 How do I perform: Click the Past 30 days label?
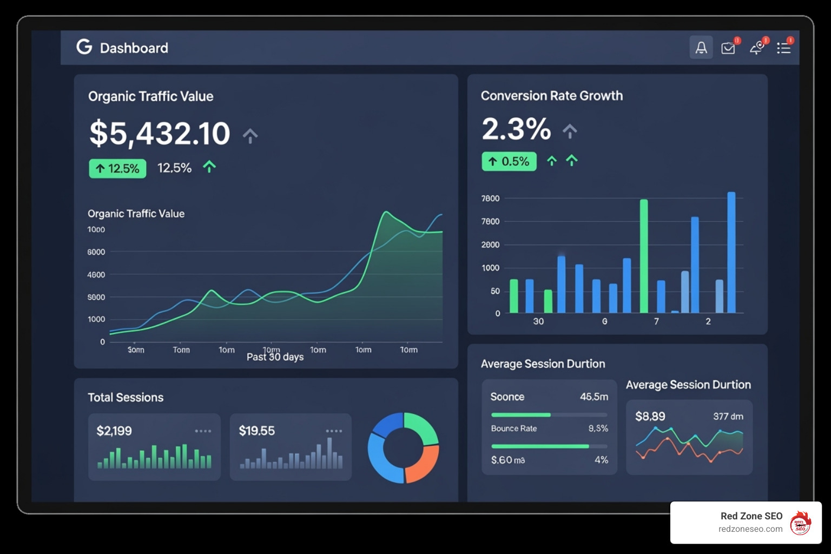tap(275, 357)
